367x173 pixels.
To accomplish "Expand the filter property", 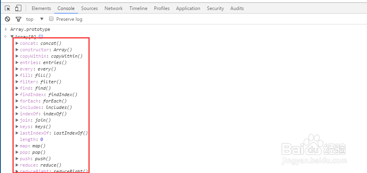I will click(17, 82).
